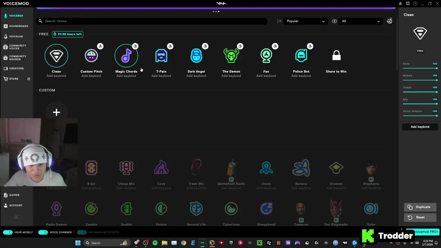The width and height of the screenshot is (441, 248).
Task: Toggle Hear Myself switch
Action: [8, 232]
